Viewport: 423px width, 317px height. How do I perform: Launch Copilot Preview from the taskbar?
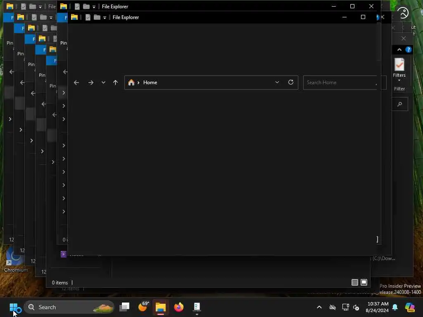click(x=410, y=307)
